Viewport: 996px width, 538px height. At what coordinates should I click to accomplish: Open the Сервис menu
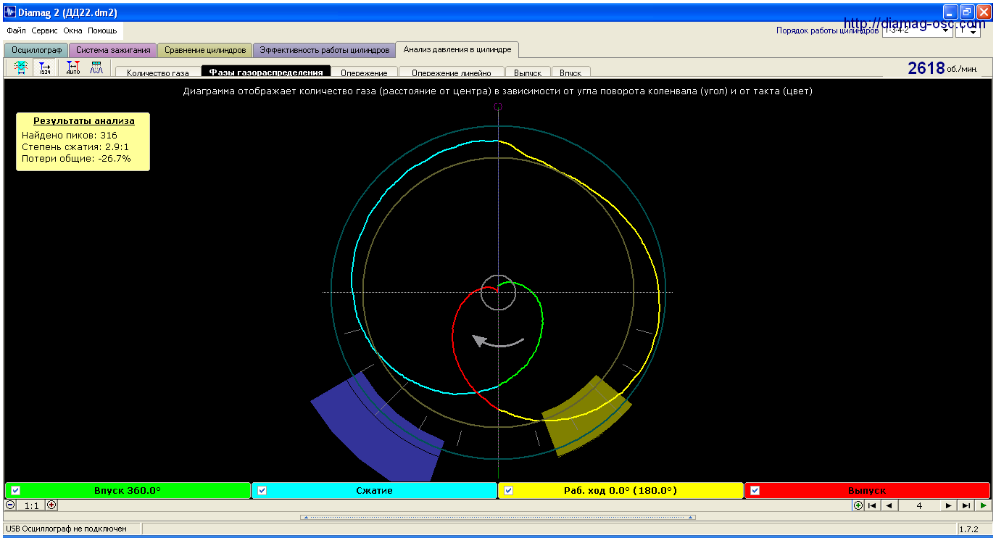click(45, 30)
